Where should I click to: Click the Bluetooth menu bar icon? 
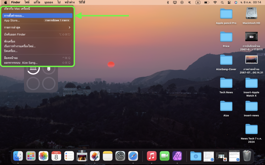168,2
